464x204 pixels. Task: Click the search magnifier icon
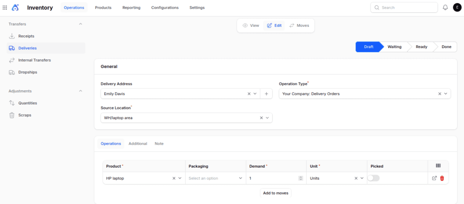point(377,8)
